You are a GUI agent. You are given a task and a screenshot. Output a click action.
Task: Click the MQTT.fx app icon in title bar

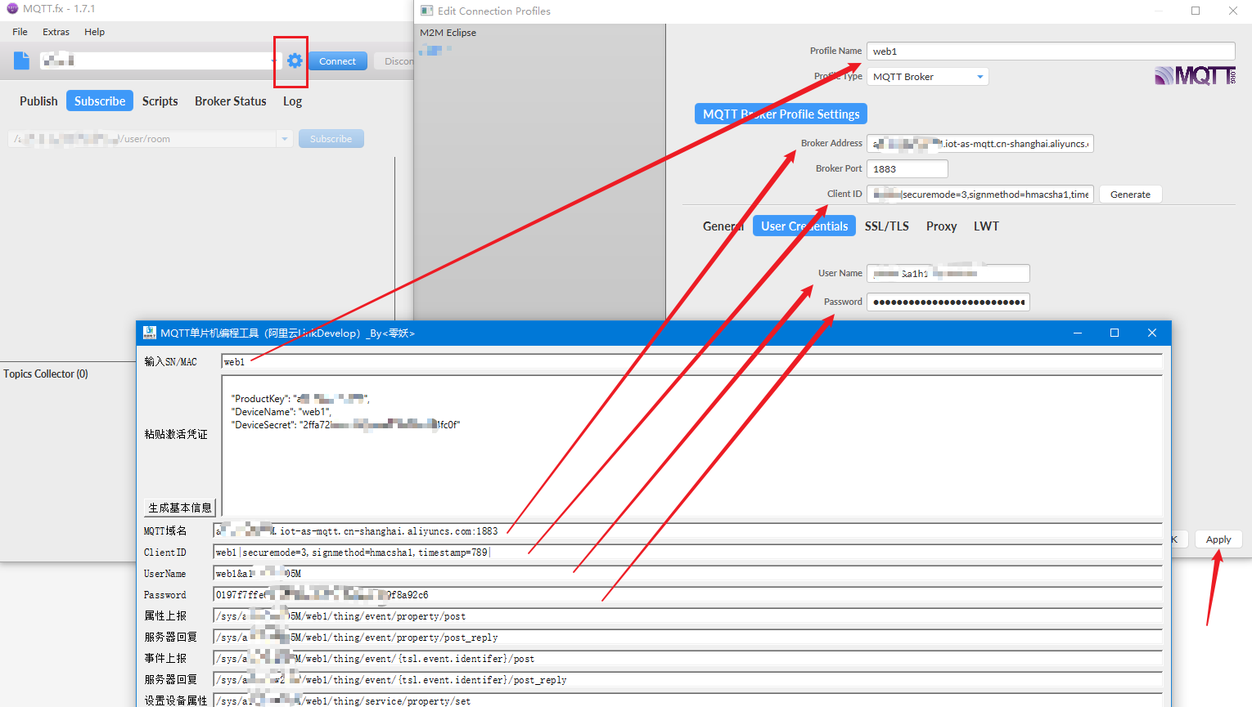11,8
